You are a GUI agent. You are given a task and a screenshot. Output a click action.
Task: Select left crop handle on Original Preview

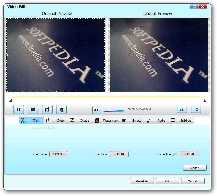[7, 55]
